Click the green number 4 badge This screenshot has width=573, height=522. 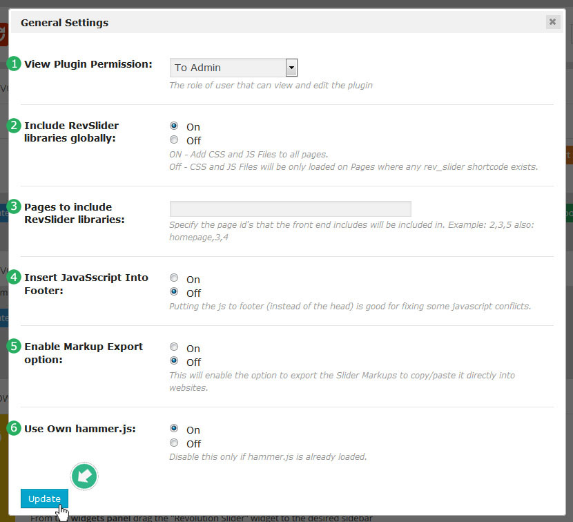(14, 277)
